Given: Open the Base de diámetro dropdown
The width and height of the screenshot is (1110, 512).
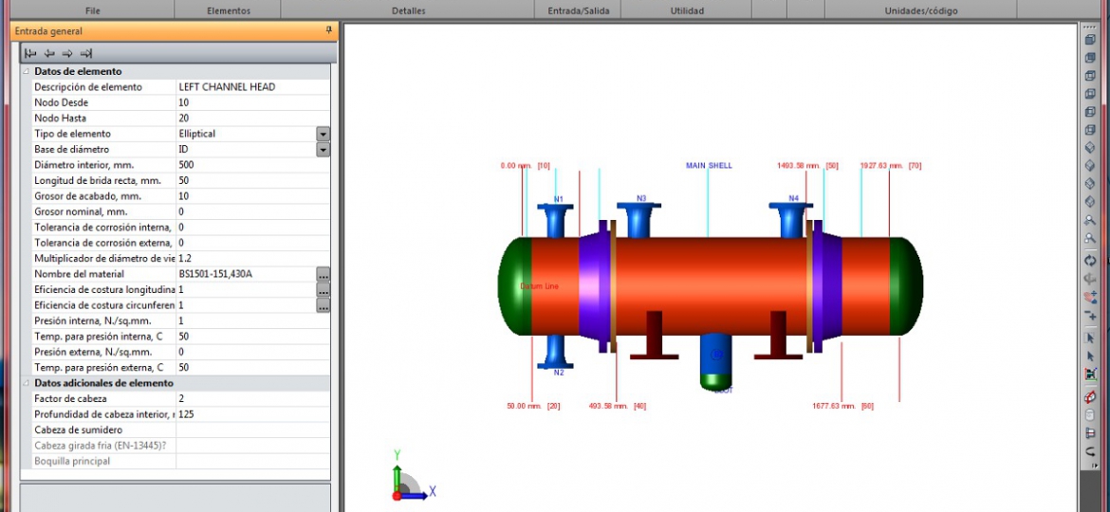Looking at the screenshot, I should click(323, 150).
